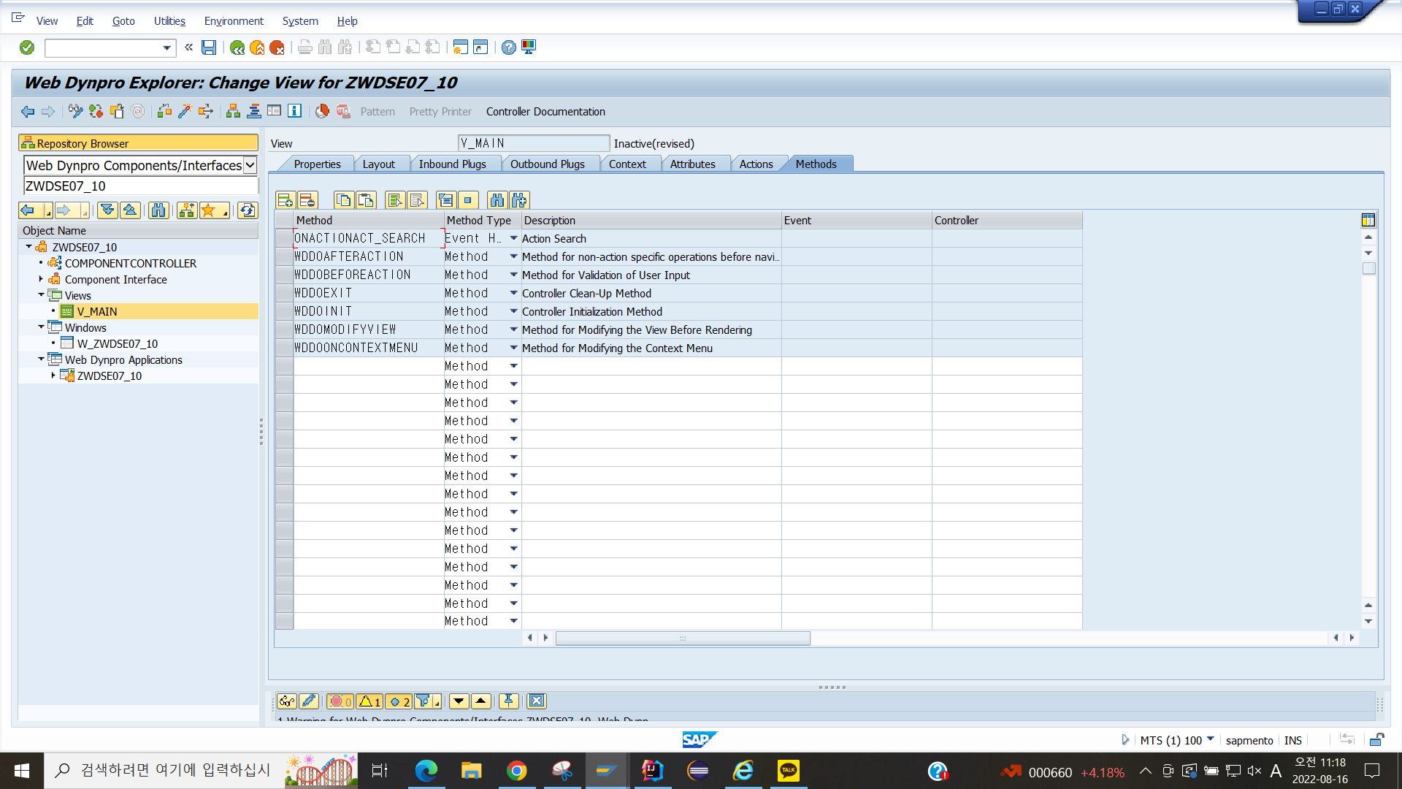Image resolution: width=1402 pixels, height=789 pixels.
Task: Expand the Component Interface tree node
Action: click(x=41, y=278)
